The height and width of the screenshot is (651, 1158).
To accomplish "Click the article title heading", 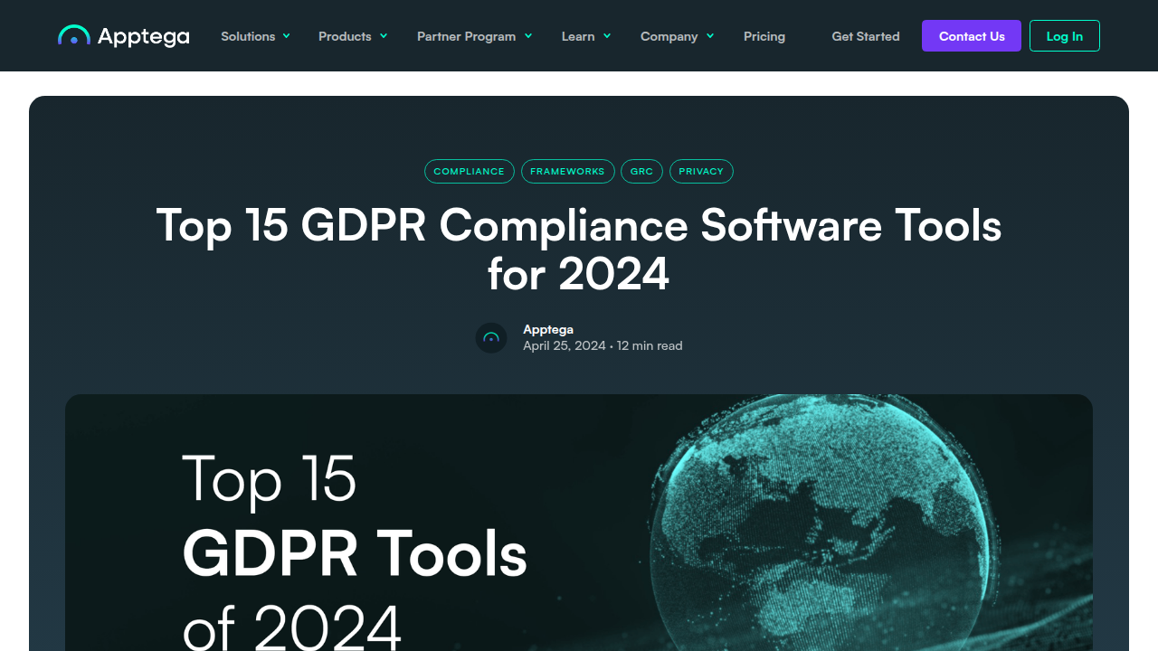I will pos(579,250).
